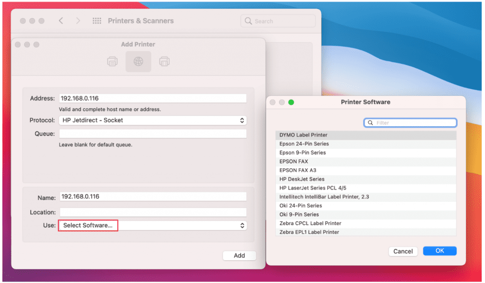Show all preferences grid icon
Viewport: 485px width, 283px height.
[97, 21]
